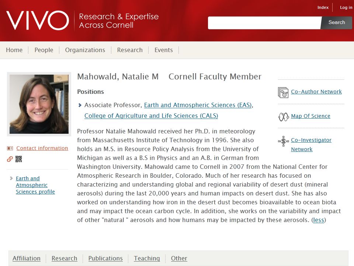Show the QR code icon
Screen dimensions: 354x266
18,159
